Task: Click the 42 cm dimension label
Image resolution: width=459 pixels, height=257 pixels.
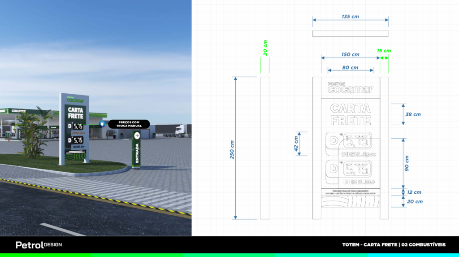Action: click(296, 144)
